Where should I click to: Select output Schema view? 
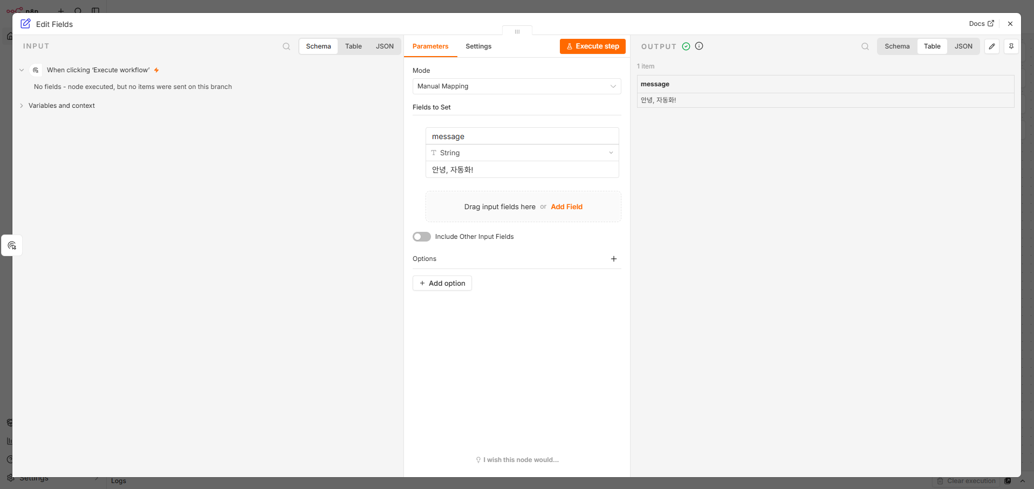click(897, 46)
